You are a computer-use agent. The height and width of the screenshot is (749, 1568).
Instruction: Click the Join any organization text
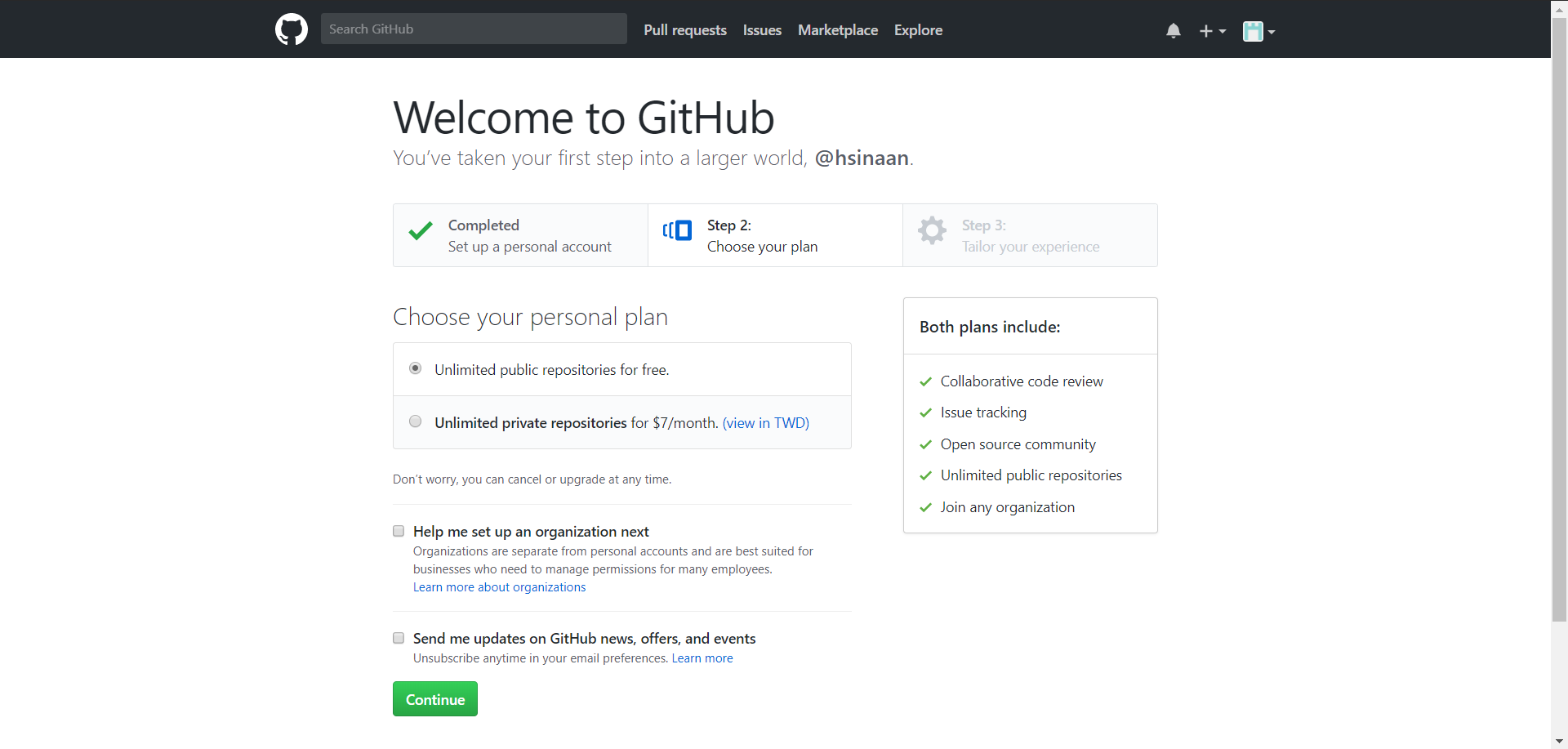[x=1007, y=507]
